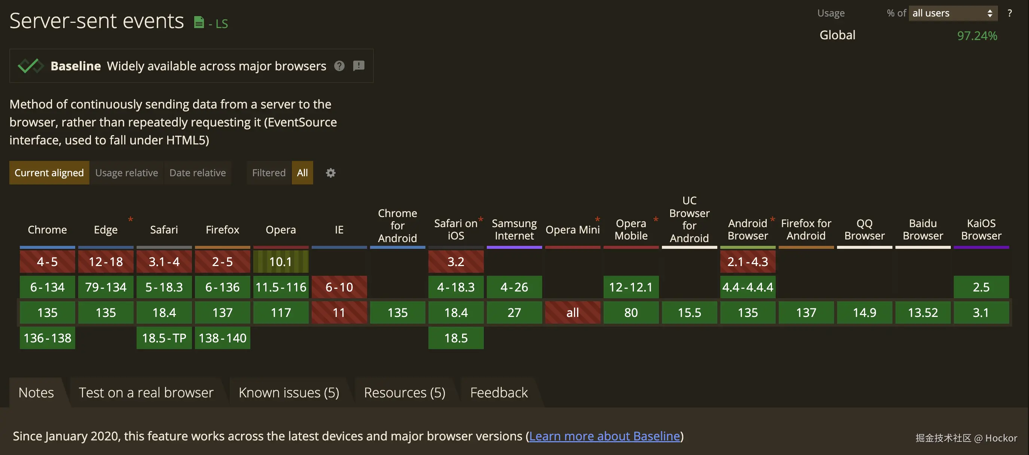Click the usage help question mark

click(x=1010, y=13)
